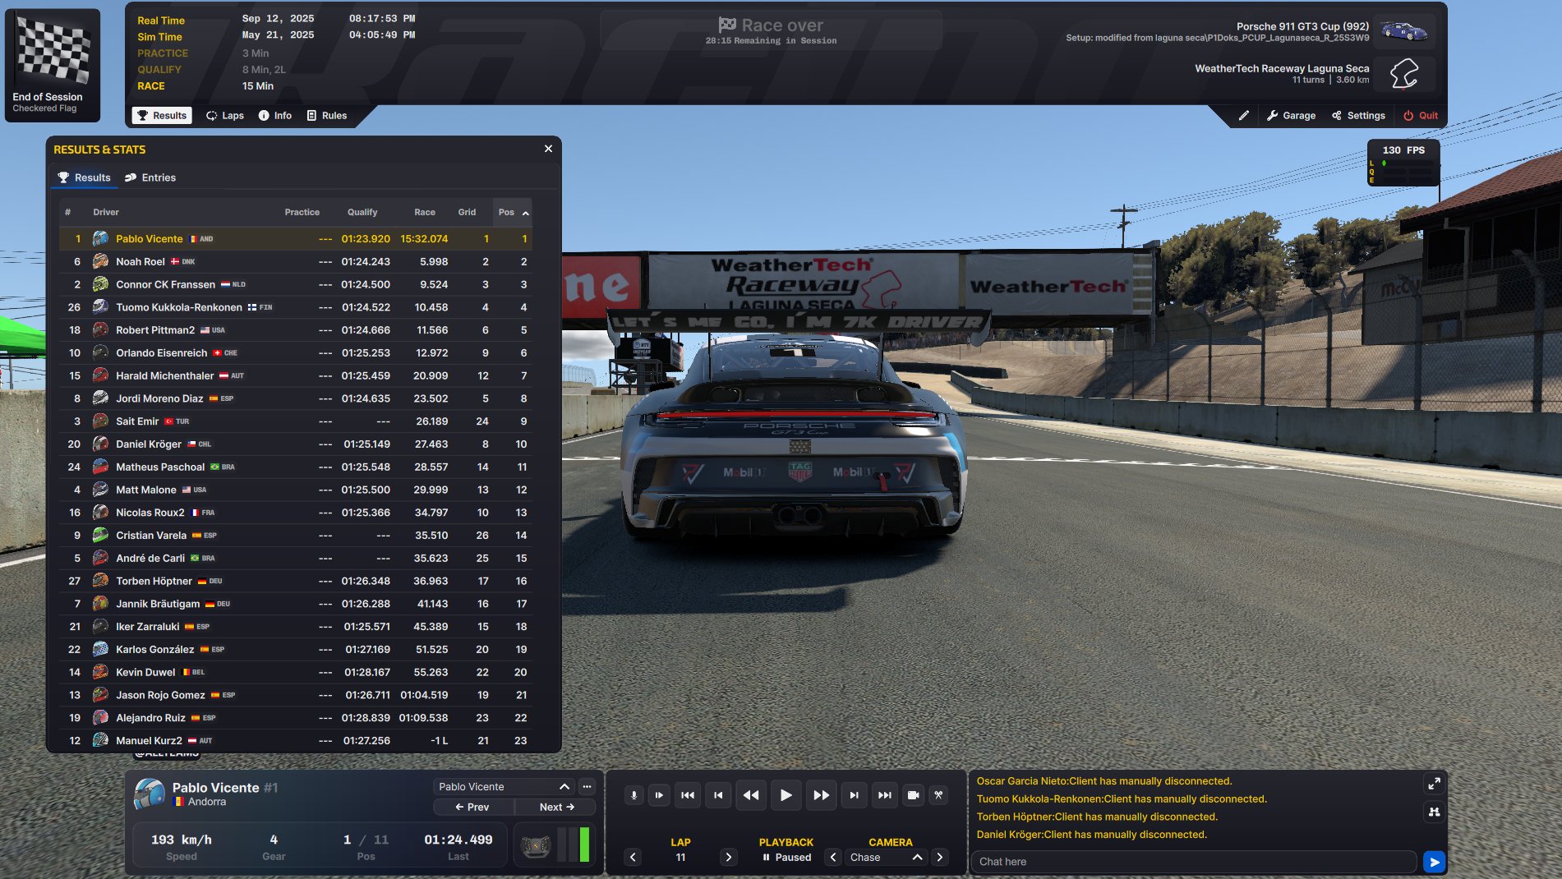Open the Garage
The width and height of the screenshot is (1562, 879).
point(1291,116)
